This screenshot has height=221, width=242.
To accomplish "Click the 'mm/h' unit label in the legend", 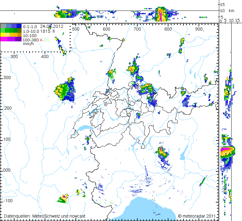I will pyautogui.click(x=28, y=44).
